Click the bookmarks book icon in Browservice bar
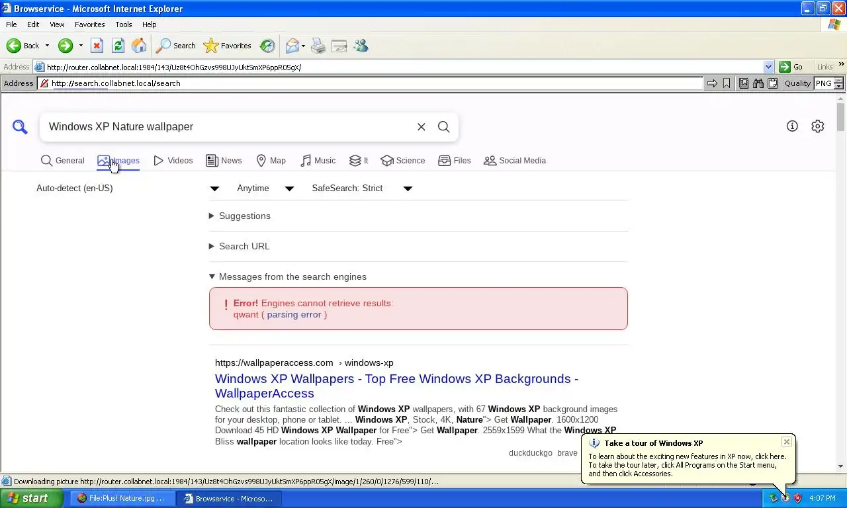Image resolution: width=847 pixels, height=508 pixels. click(744, 83)
